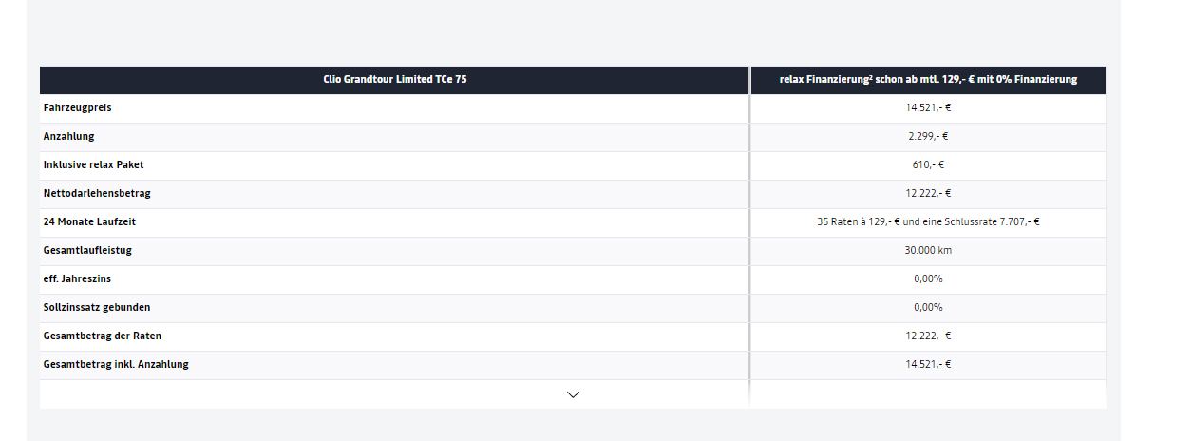Screen dimensions: 1193x441
Task: Select the Inklusive relax Paket label
Action: (94, 165)
